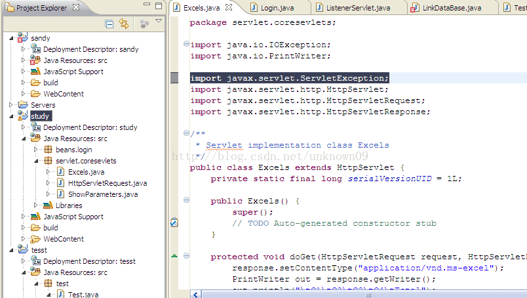This screenshot has height=298, width=527.
Task: Select Deployment Descriptor: tesst
Action: pyautogui.click(x=89, y=261)
